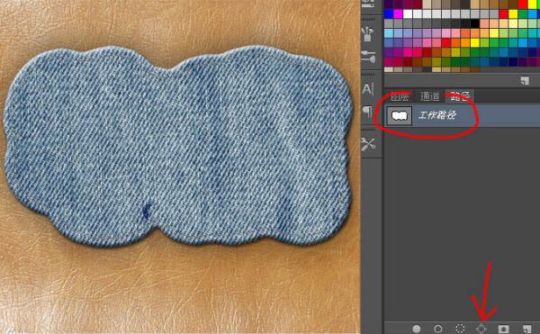Make work path from selection icon
The width and height of the screenshot is (540, 334).
[481, 329]
